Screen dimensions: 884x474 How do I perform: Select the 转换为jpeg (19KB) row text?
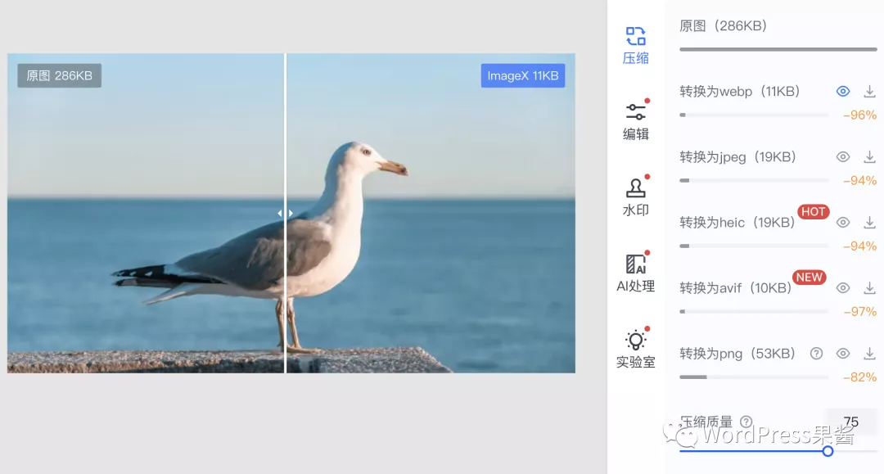click(737, 156)
